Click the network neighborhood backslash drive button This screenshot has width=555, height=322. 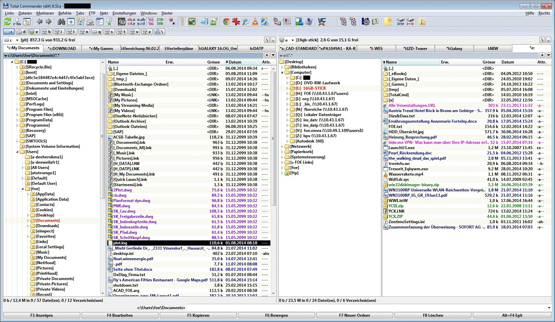tap(159, 32)
